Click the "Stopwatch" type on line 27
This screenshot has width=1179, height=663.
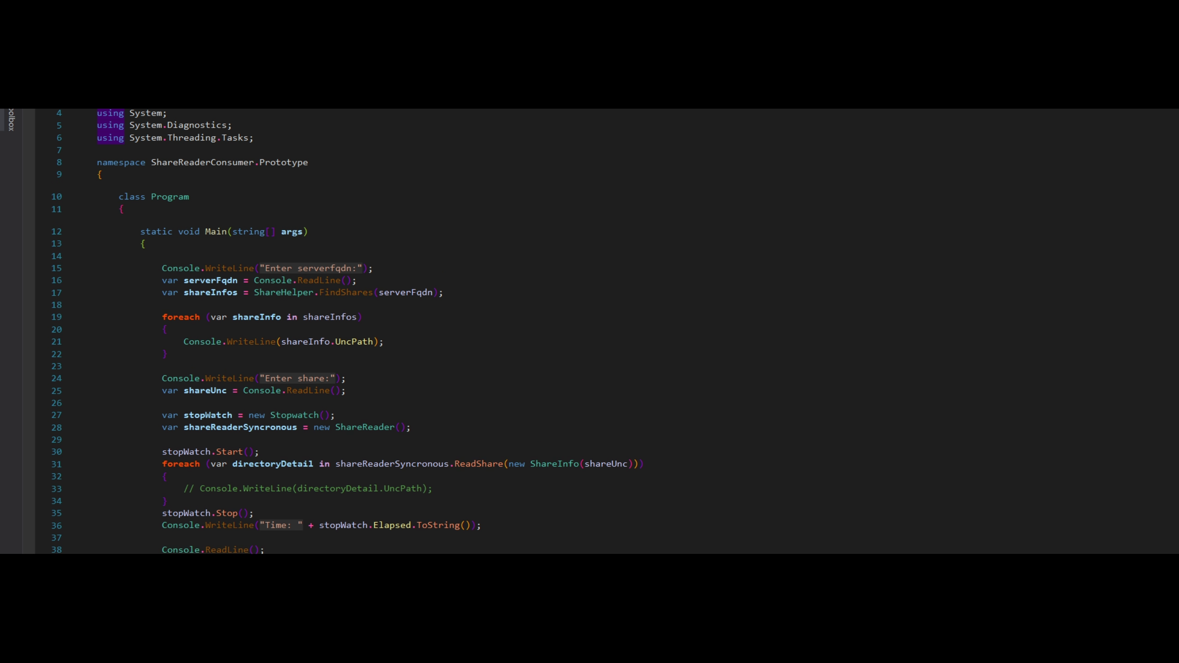click(x=294, y=415)
